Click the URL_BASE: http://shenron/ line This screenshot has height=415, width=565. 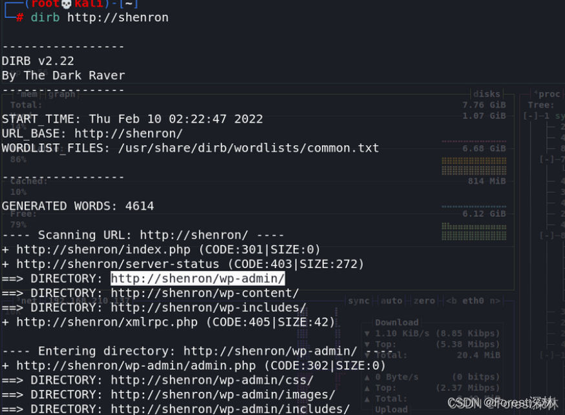point(92,134)
